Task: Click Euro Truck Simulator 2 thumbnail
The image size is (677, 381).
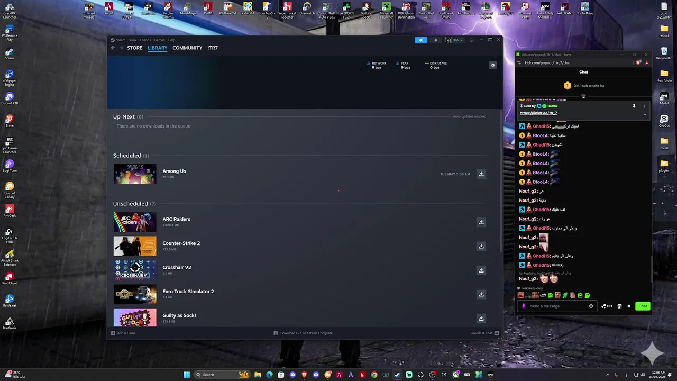Action: 135,294
